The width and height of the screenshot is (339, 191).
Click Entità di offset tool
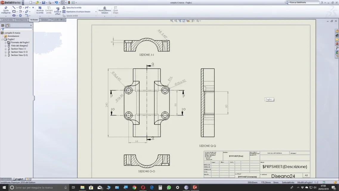click(58, 11)
